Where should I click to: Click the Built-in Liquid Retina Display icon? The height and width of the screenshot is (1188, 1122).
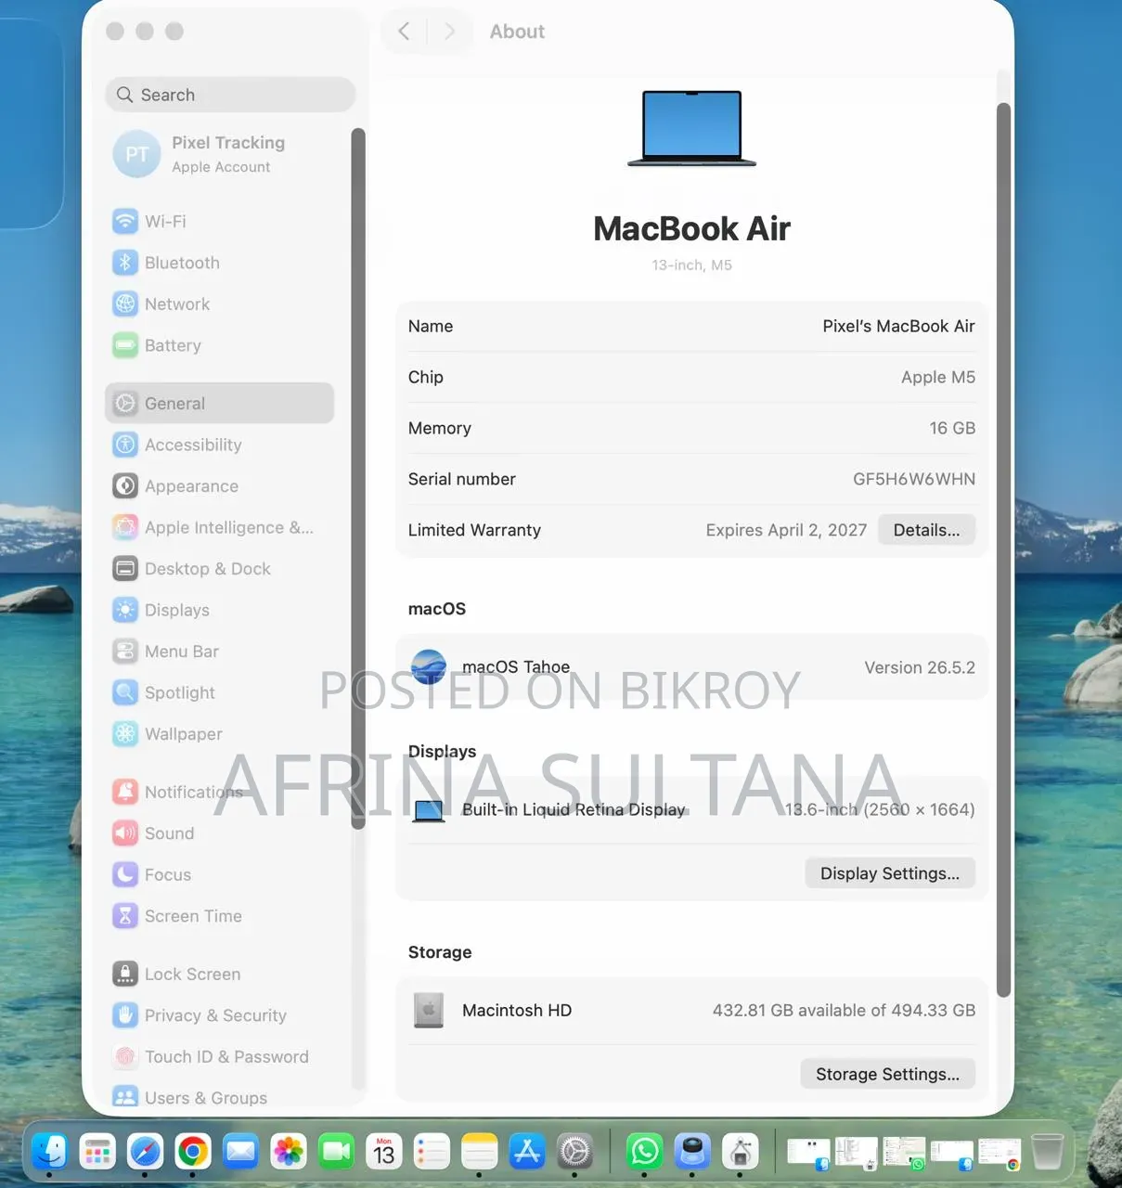(x=429, y=810)
